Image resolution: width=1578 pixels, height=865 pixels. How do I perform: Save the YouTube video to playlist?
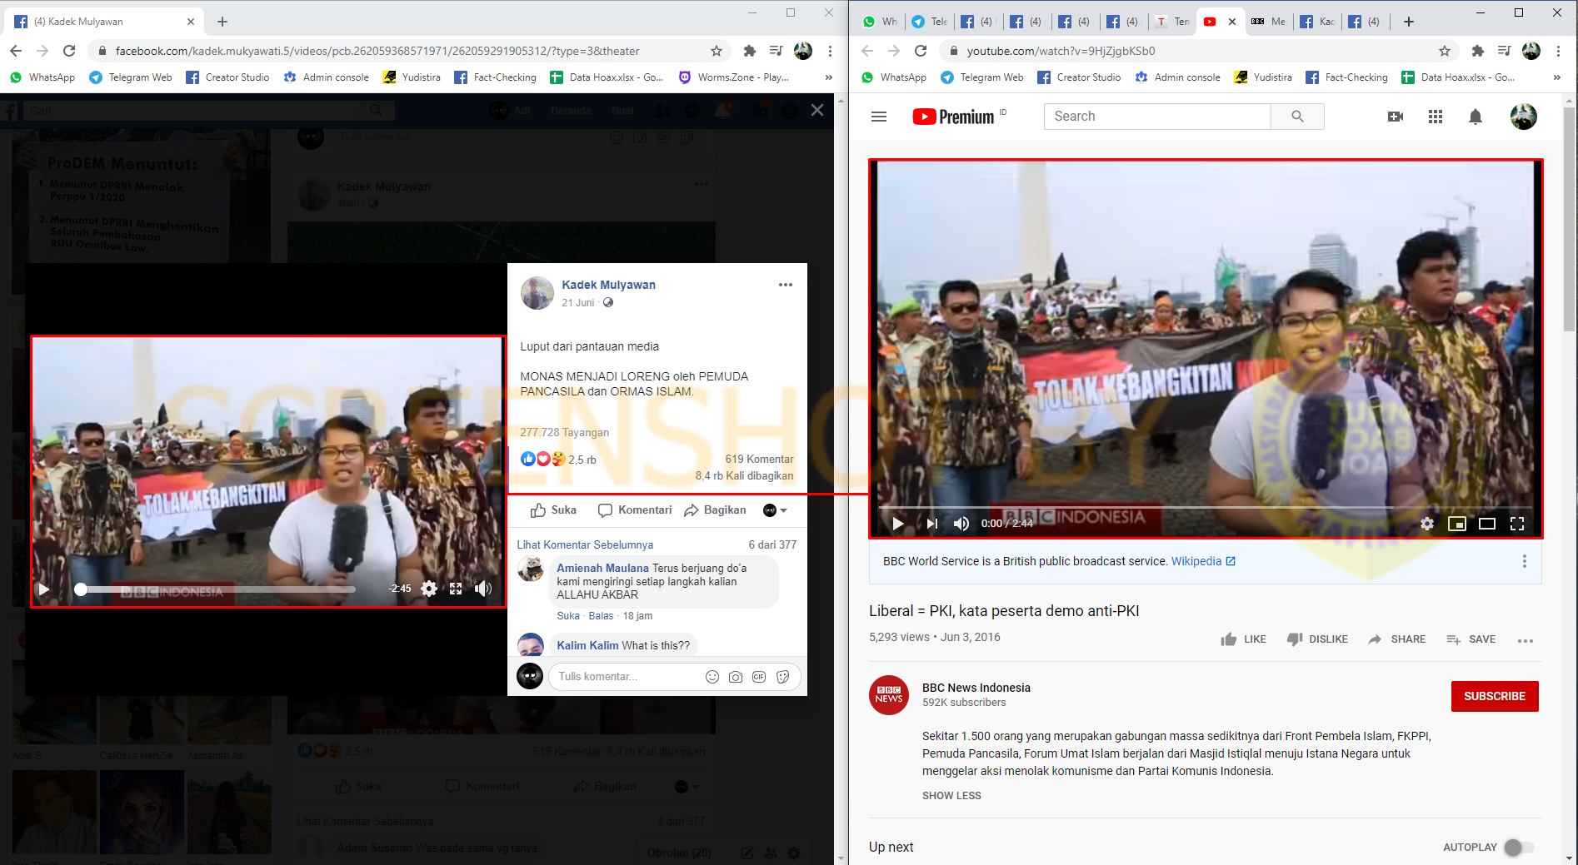[x=1471, y=639]
